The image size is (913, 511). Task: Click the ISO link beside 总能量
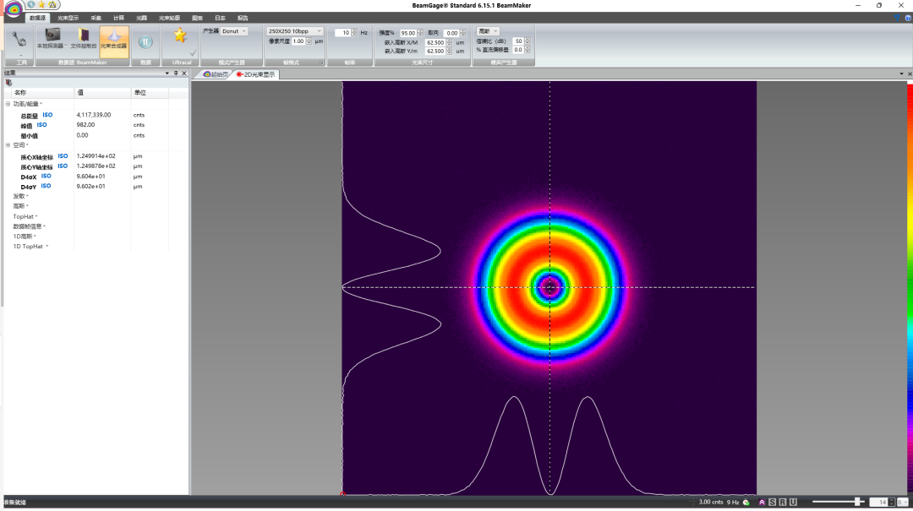47,115
